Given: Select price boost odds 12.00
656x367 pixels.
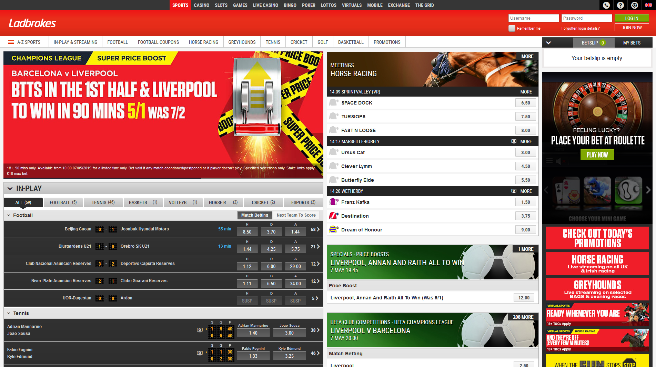Looking at the screenshot, I should point(524,298).
